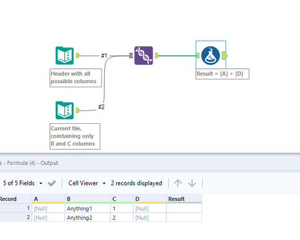The width and height of the screenshot is (300, 240).
Task: Select column C cell with value 1
Action: pos(122,208)
